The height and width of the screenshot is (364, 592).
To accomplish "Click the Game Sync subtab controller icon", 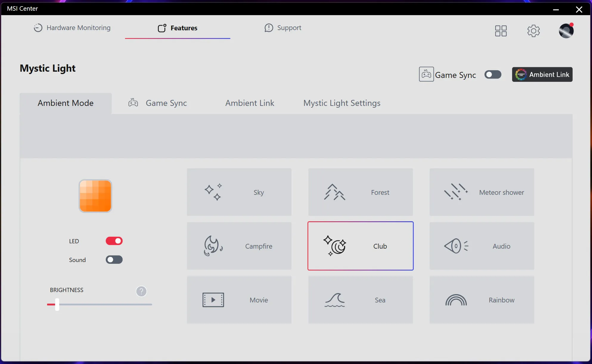I will 133,103.
